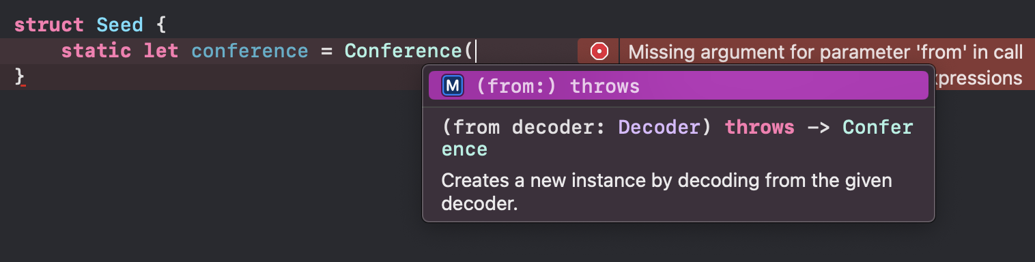Click the "let" keyword

click(161, 51)
